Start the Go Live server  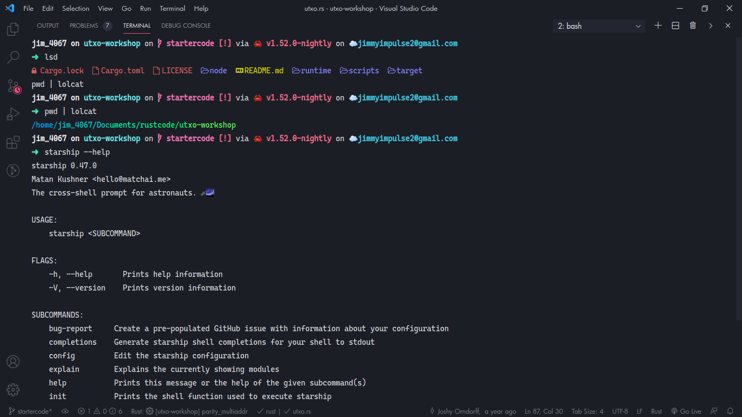686,411
